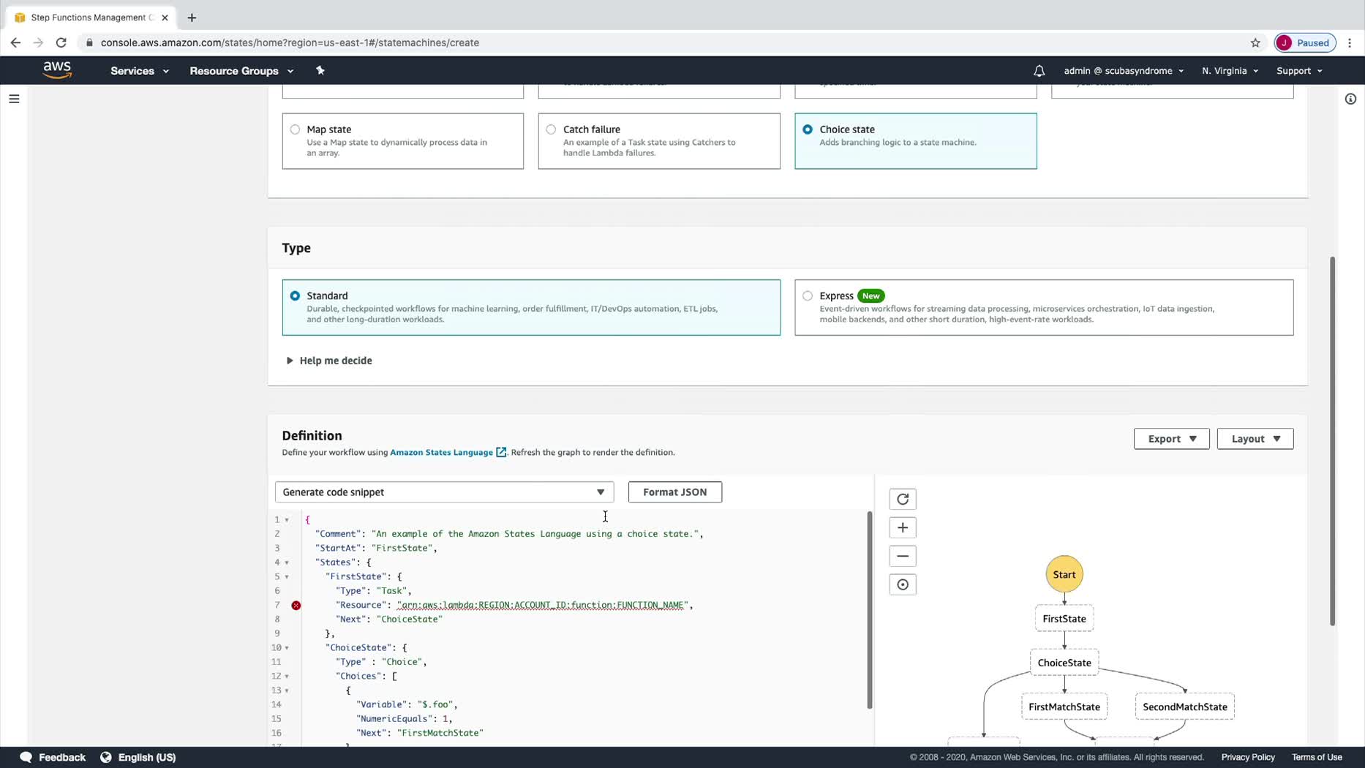This screenshot has height=768, width=1365.
Task: Click the "Comment" line in the editor
Action: [509, 534]
